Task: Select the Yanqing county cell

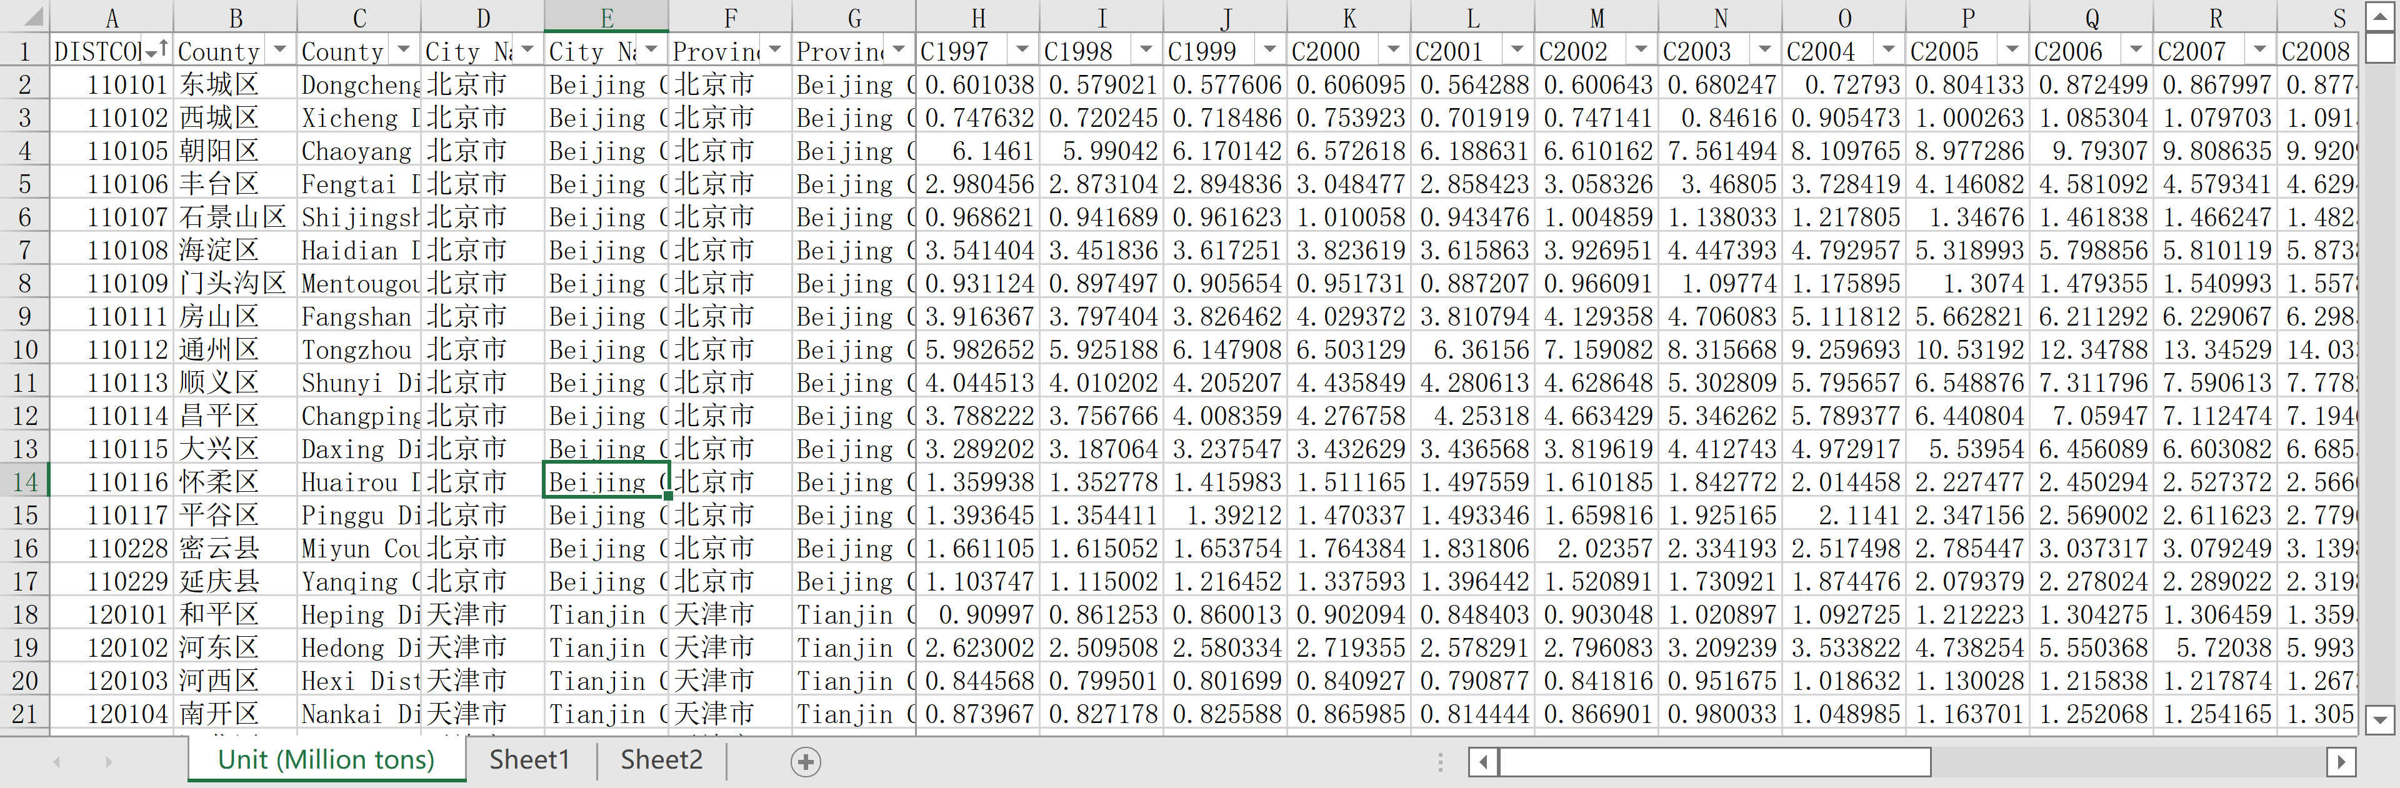Action: 359,581
